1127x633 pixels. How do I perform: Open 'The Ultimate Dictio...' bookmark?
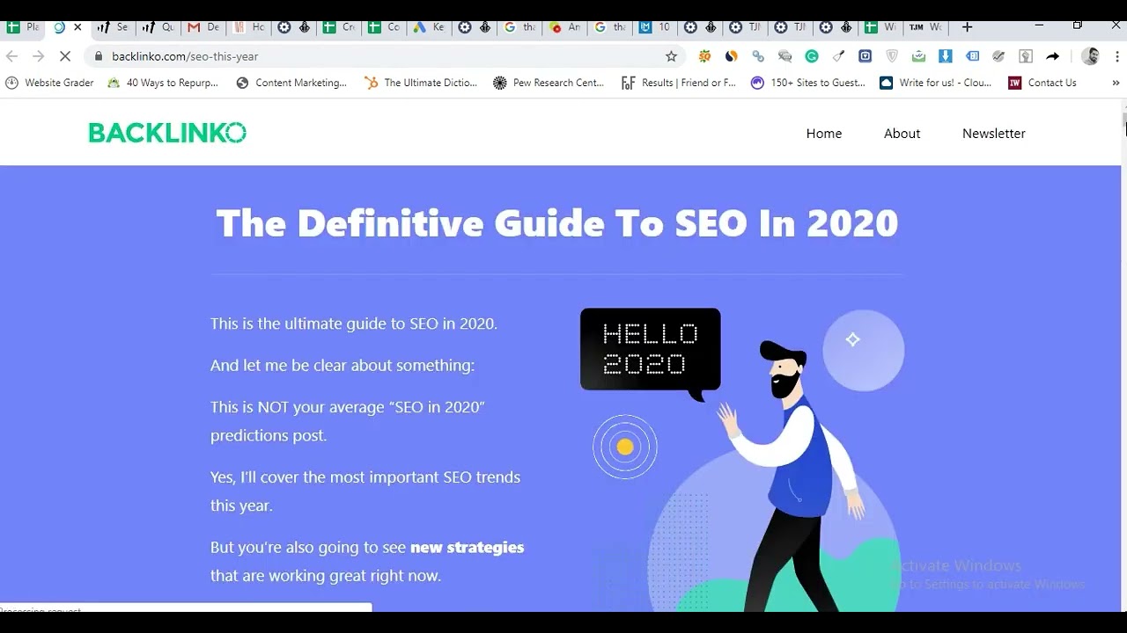coord(420,83)
